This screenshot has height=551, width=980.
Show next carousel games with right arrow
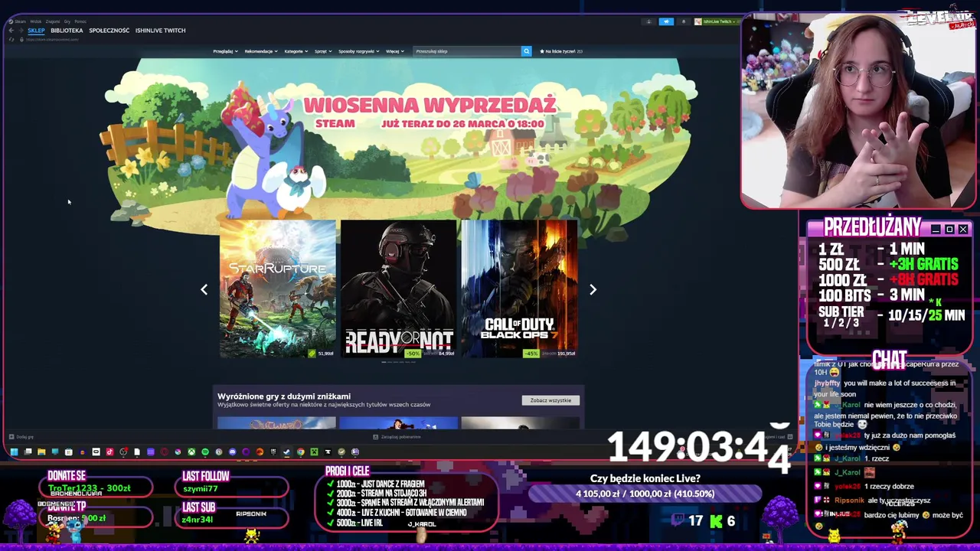tap(593, 289)
